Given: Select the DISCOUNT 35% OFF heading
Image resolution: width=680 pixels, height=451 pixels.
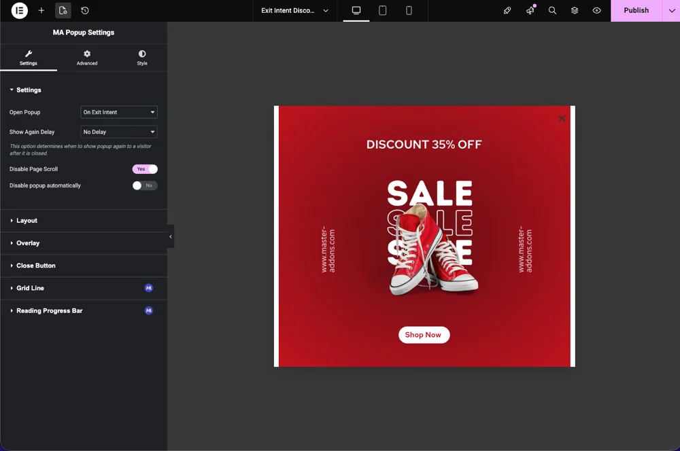Looking at the screenshot, I should coord(424,144).
